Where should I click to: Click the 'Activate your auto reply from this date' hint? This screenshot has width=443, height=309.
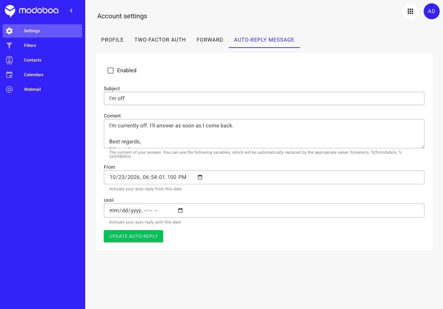tap(145, 189)
